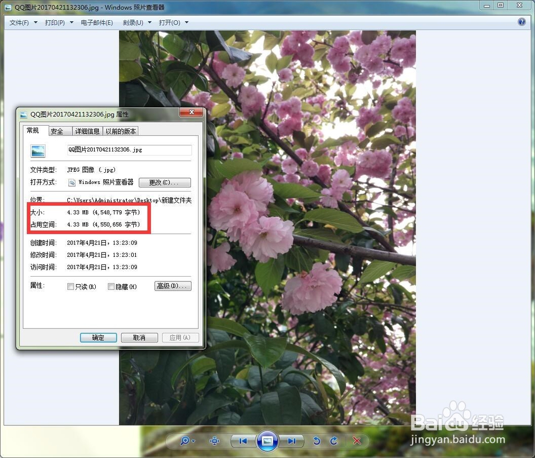Rotate the photo clockwise

pyautogui.click(x=334, y=441)
